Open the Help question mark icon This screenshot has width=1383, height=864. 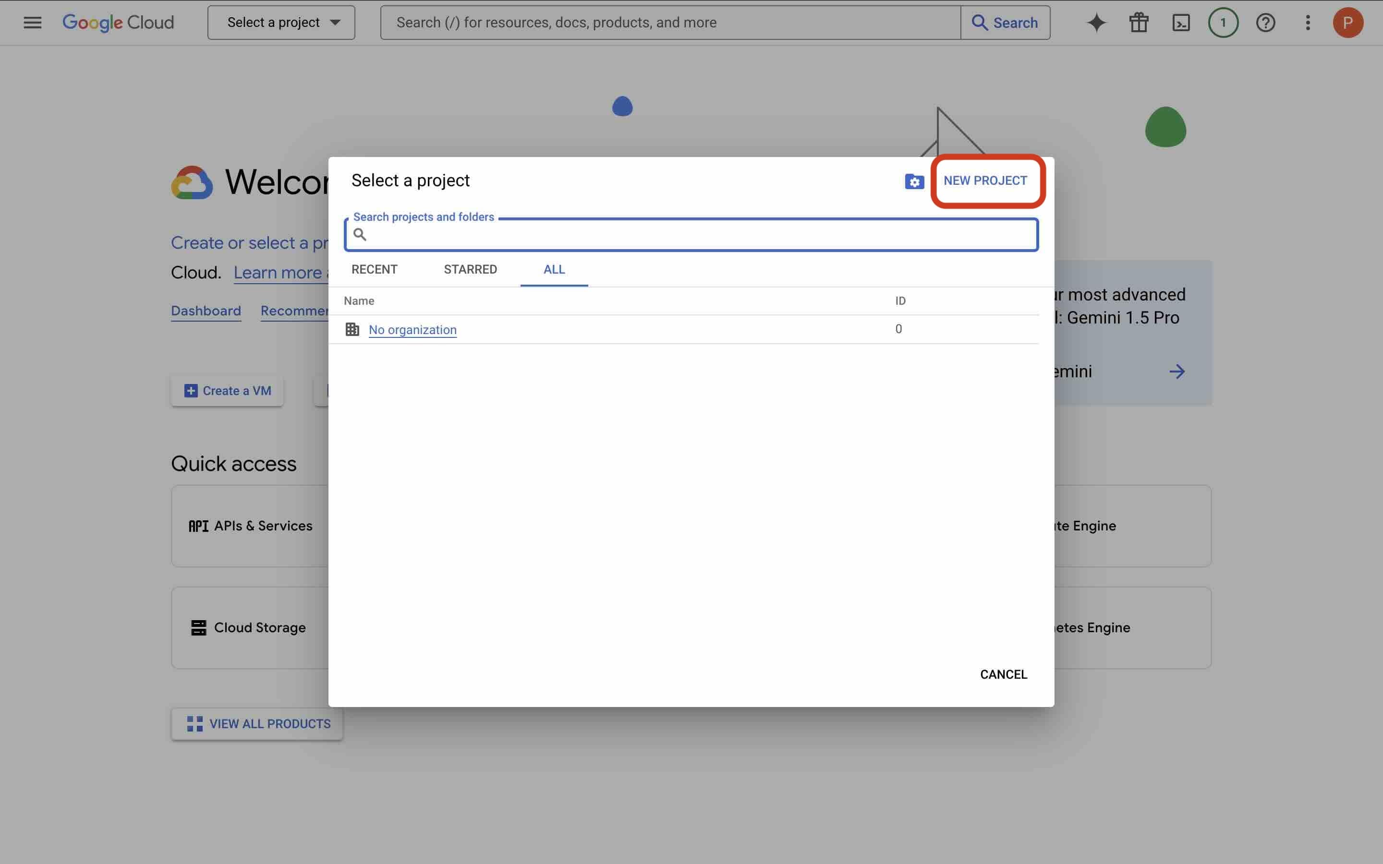click(1265, 22)
